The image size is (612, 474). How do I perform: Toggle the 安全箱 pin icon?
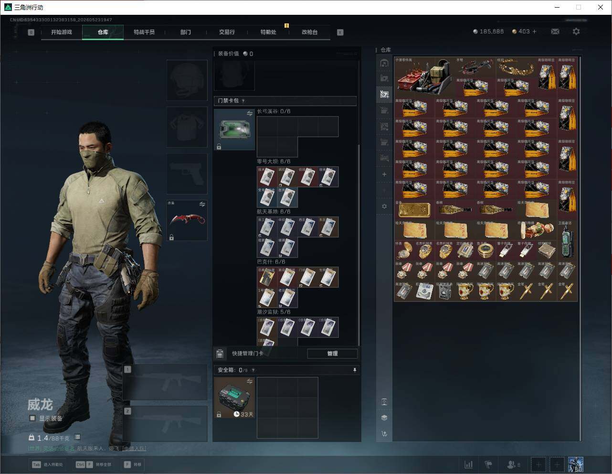[x=354, y=370]
